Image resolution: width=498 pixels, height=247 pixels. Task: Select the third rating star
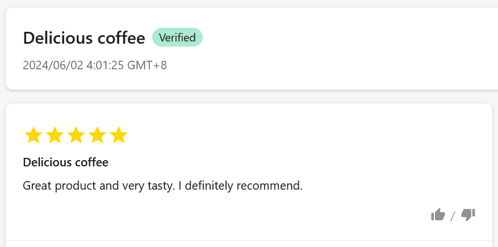point(76,136)
